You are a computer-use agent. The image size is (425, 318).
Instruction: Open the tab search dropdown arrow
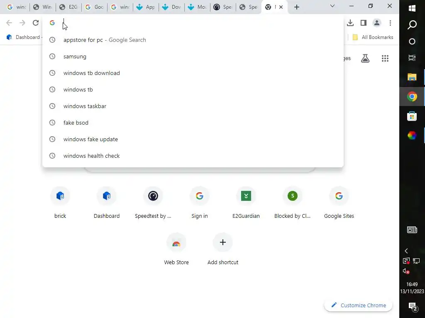click(x=332, y=6)
